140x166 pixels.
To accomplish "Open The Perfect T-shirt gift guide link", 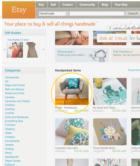I will coord(18,40).
